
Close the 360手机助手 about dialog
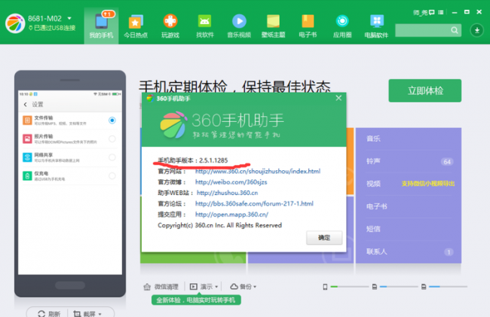coord(338,98)
